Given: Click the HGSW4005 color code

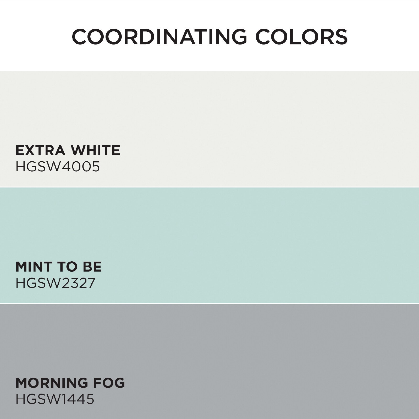Looking at the screenshot, I should pos(58,167).
